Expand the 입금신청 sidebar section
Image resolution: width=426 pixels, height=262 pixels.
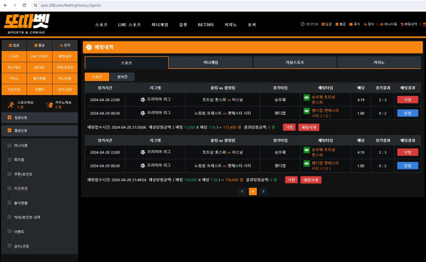pyautogui.click(x=10, y=117)
